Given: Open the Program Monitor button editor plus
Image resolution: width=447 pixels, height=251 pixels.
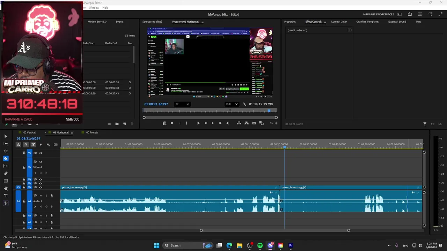Looking at the screenshot, I should coord(276,123).
